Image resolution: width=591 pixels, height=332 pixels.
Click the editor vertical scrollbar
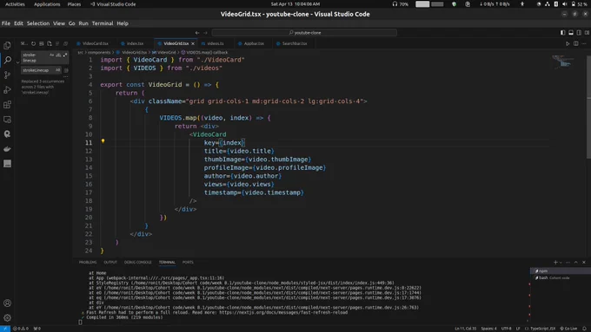tap(588, 107)
